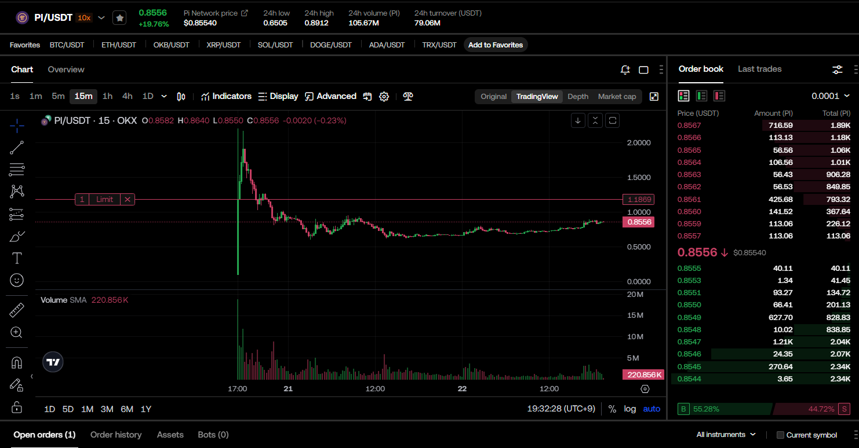Switch to the Overview tab
This screenshot has width=859, height=448.
[66, 69]
